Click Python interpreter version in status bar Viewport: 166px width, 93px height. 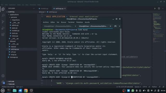point(8,87)
